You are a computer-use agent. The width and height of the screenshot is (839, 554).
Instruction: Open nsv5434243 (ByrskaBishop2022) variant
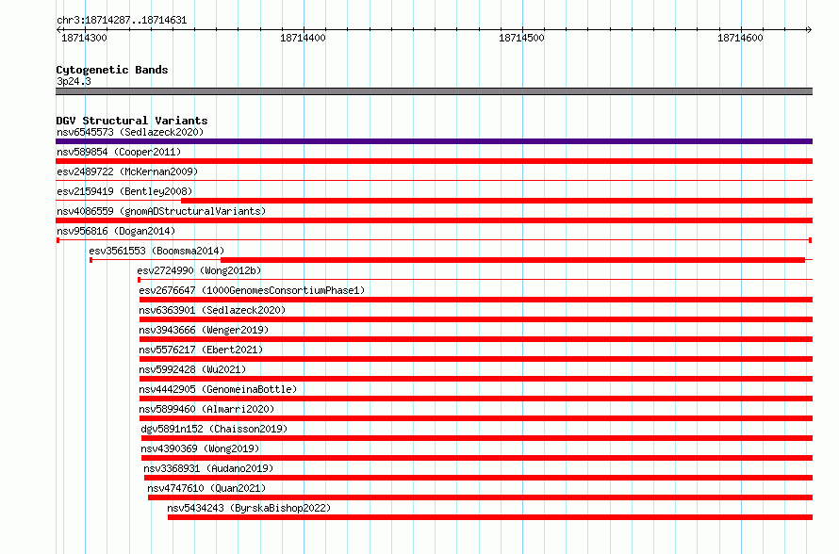click(x=249, y=508)
